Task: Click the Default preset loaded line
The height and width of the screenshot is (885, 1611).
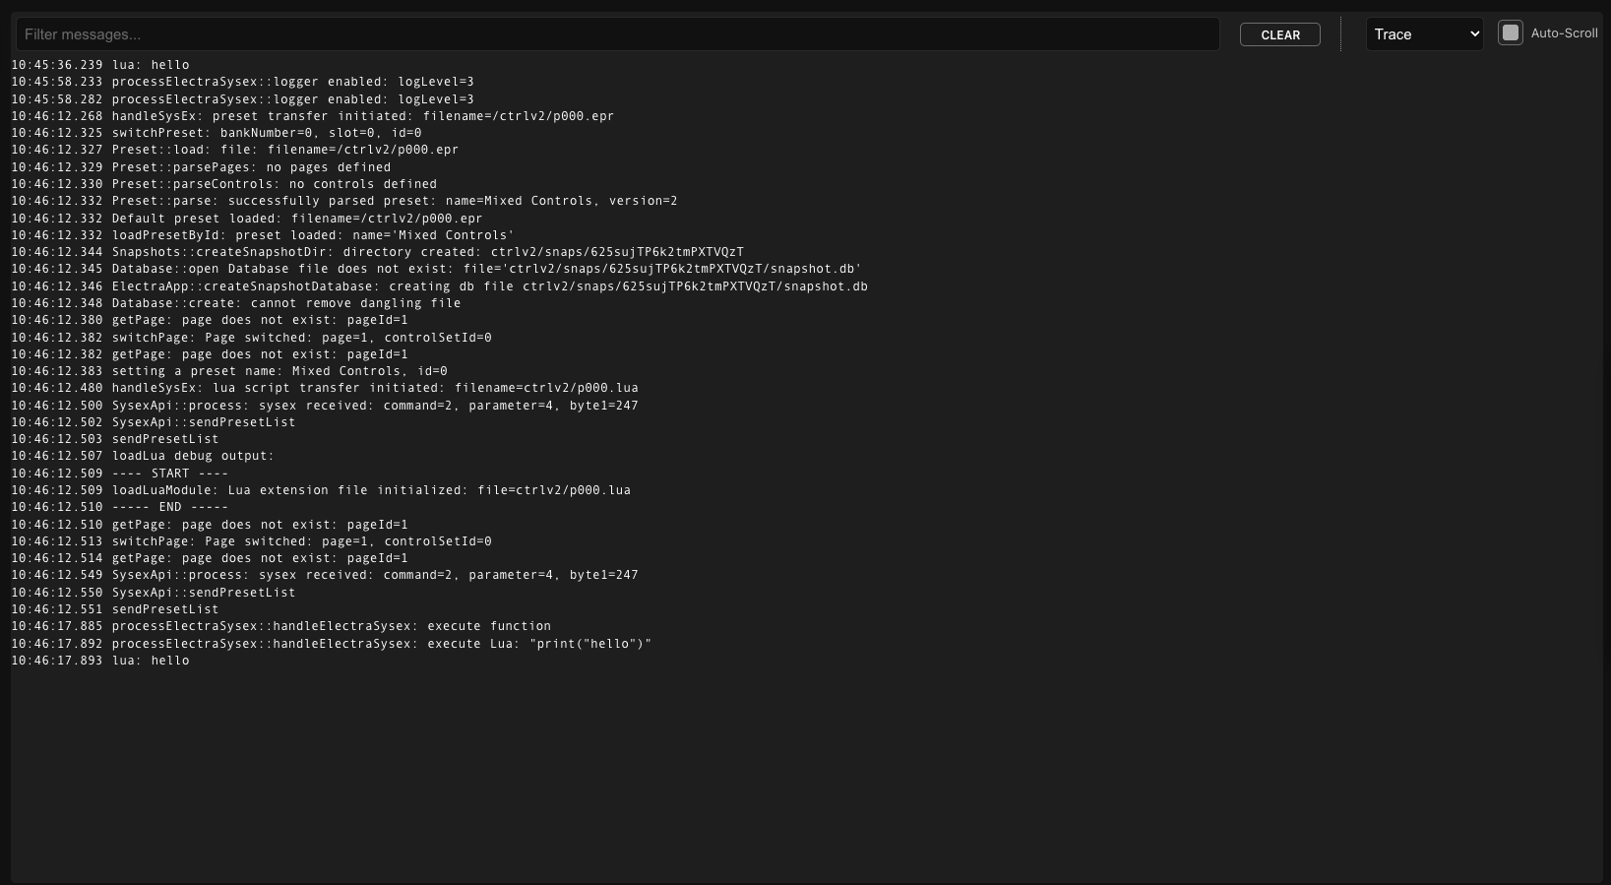Action: pyautogui.click(x=246, y=219)
